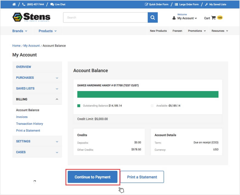Click the green account balance bar
This screenshot has width=240, height=195.
point(148,94)
